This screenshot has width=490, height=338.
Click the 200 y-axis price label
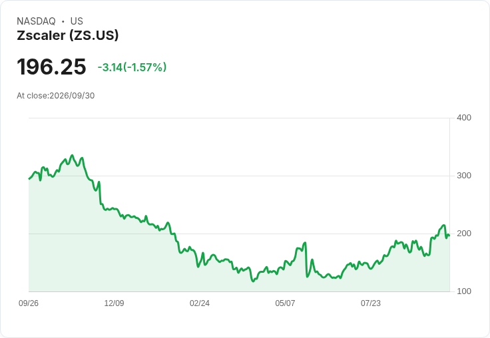(464, 234)
